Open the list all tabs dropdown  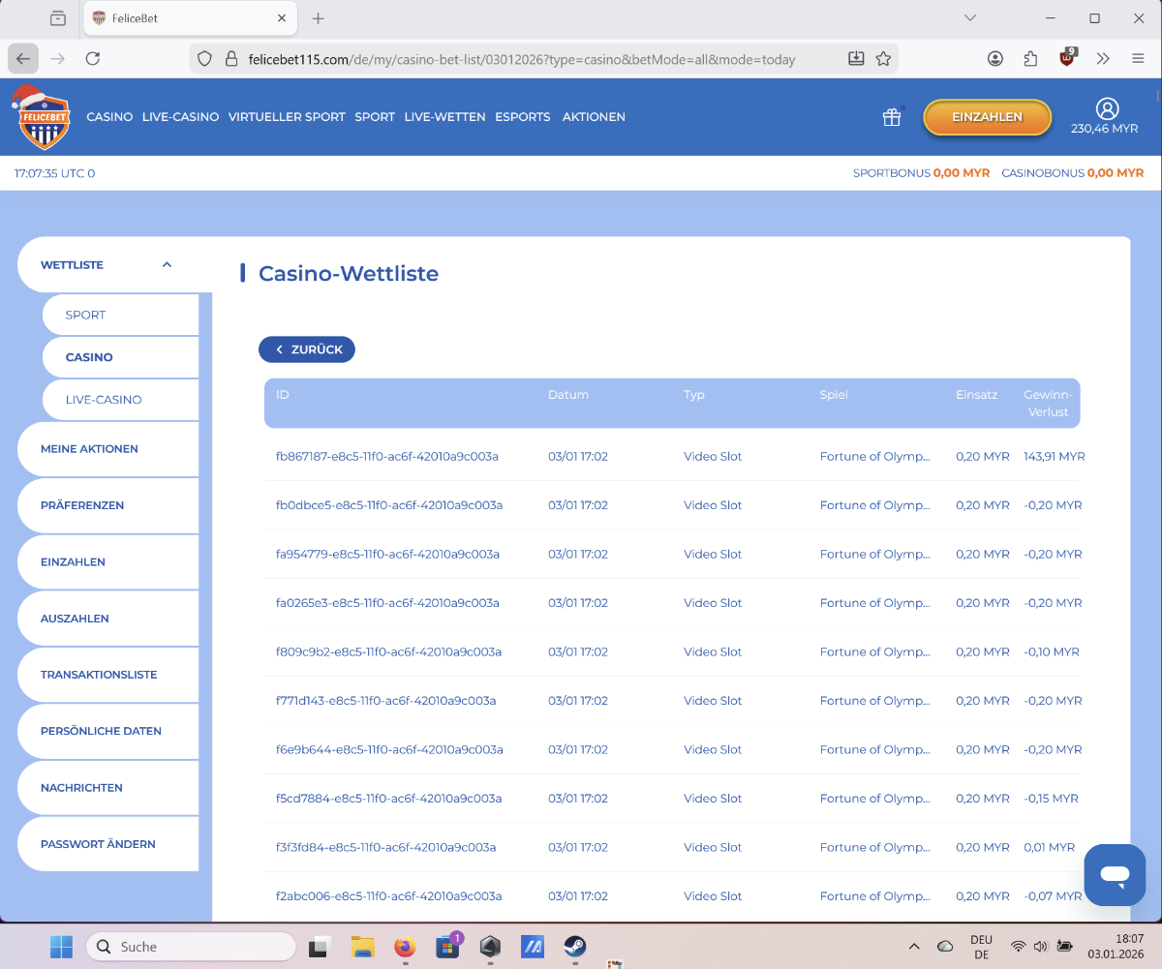click(x=970, y=18)
